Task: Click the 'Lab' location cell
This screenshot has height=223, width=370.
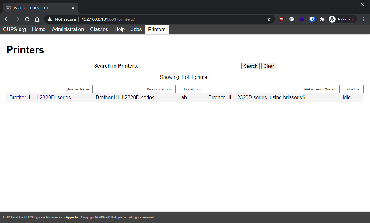Action: point(182,97)
